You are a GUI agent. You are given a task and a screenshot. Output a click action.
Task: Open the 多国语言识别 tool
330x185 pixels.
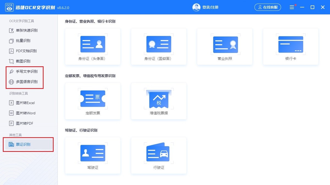pos(27,81)
